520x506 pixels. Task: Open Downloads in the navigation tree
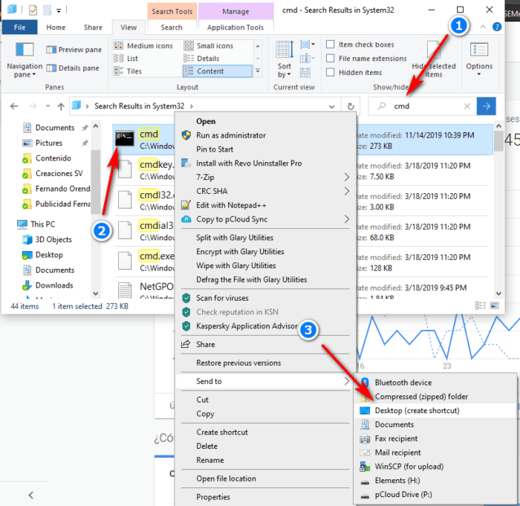pos(54,285)
